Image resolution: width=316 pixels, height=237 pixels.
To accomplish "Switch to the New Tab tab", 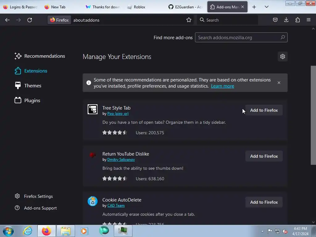I will tap(61, 7).
